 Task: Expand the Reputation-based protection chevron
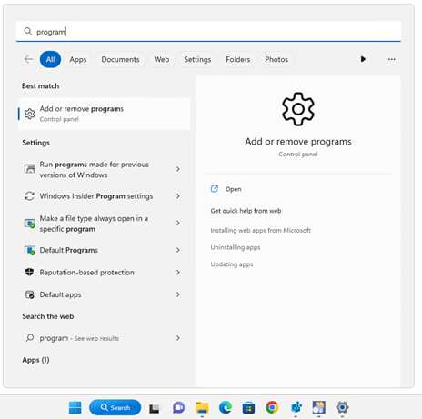(178, 273)
